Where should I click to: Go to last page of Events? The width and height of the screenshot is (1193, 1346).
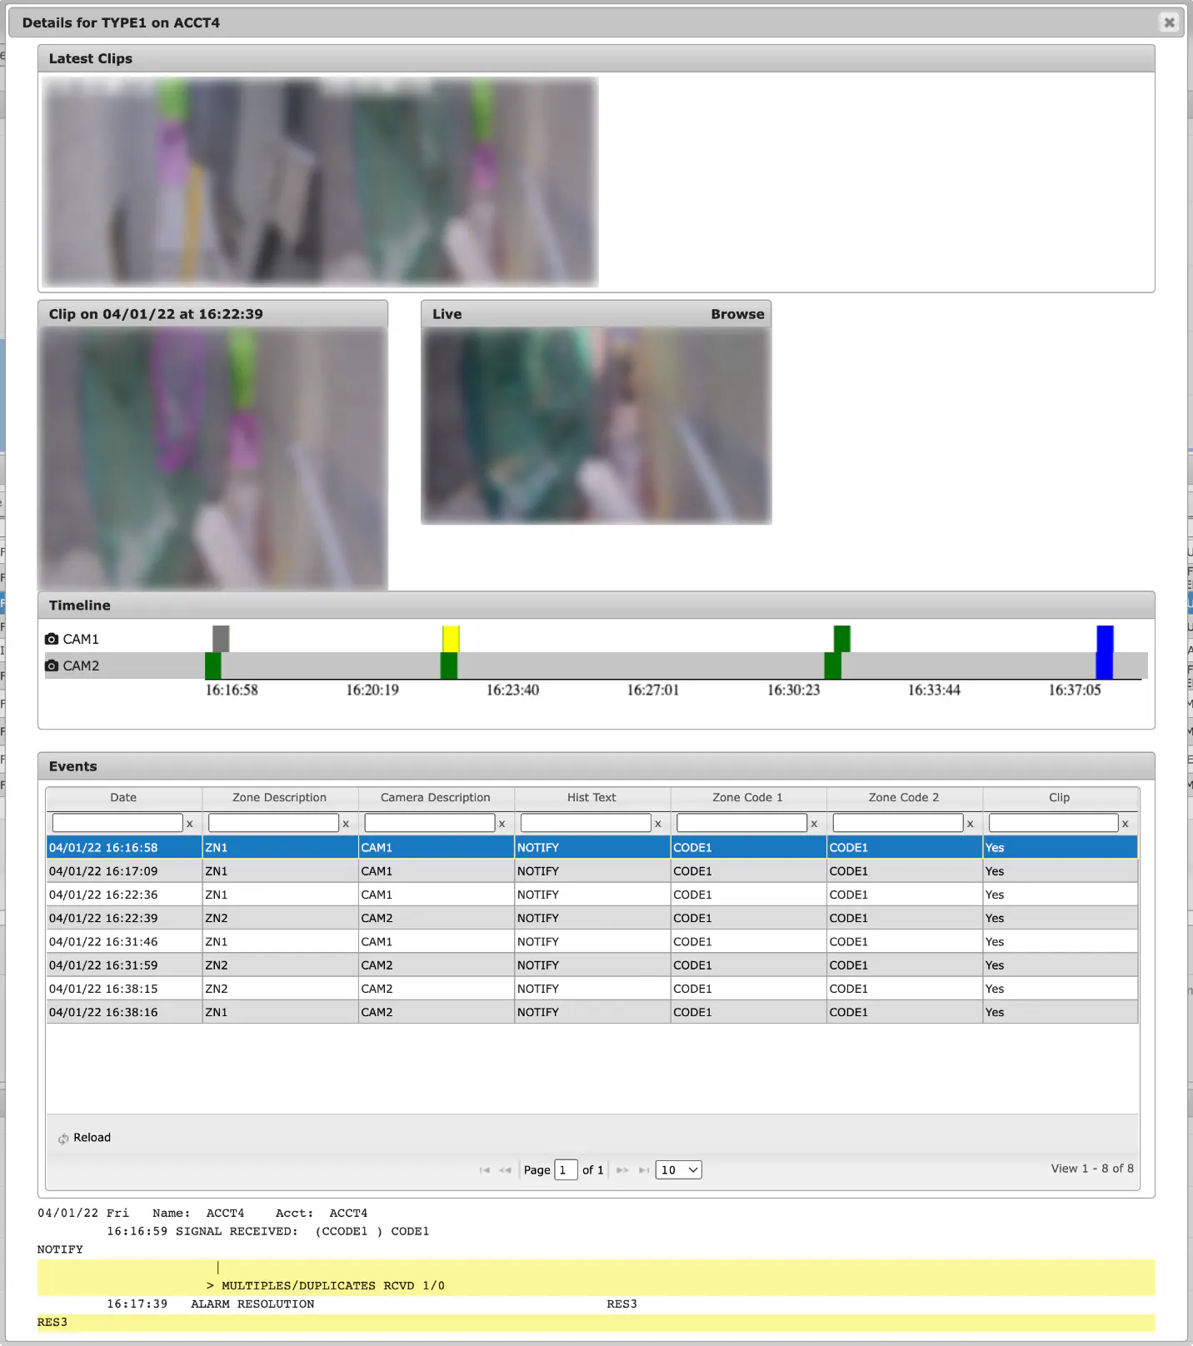click(644, 1170)
